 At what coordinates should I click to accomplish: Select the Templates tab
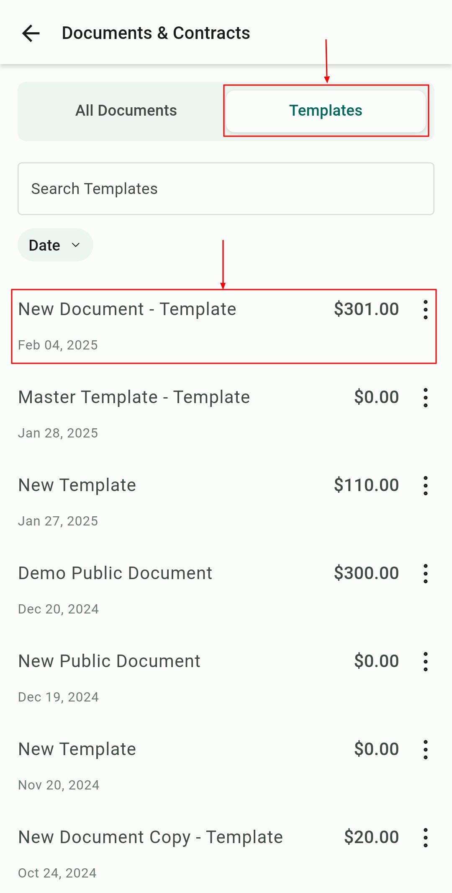326,111
